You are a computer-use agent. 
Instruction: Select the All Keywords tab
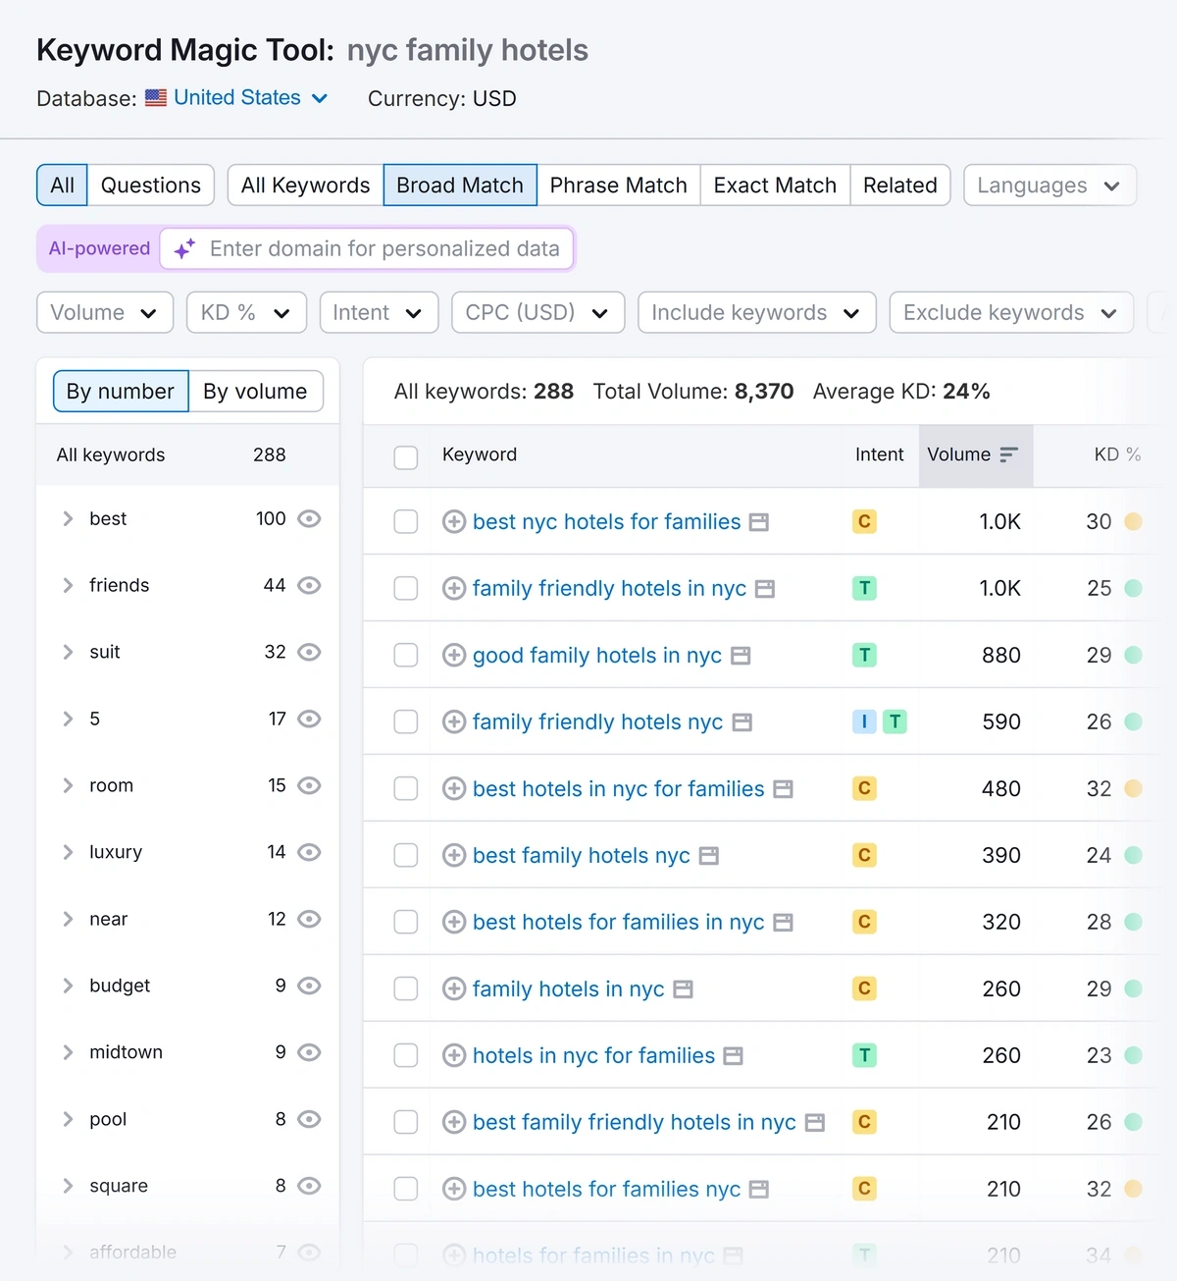click(x=306, y=186)
